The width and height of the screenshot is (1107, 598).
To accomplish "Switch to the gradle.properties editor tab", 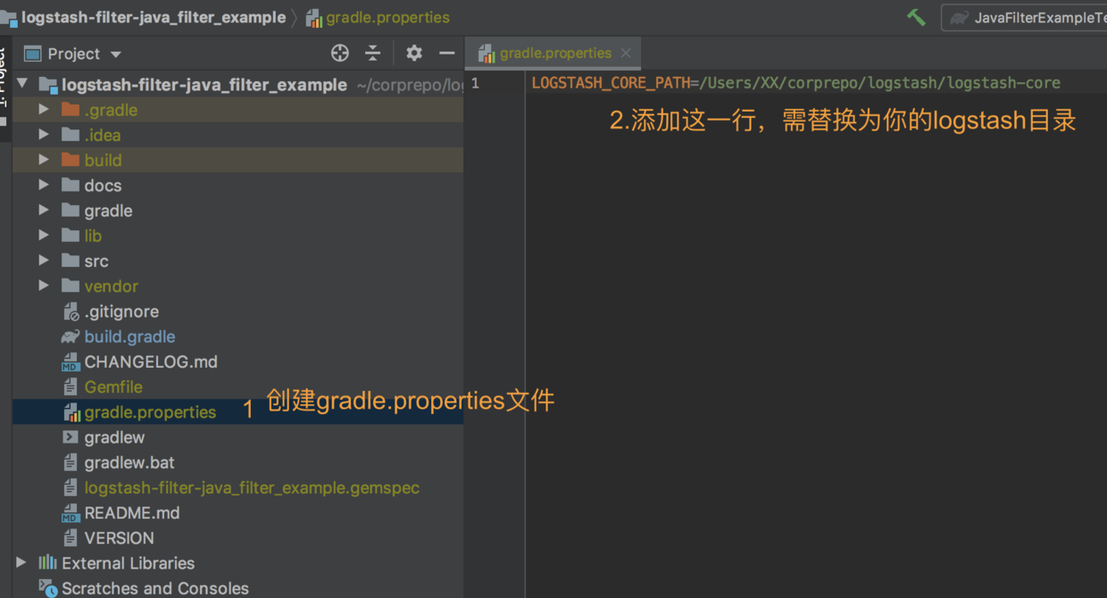I will pos(554,54).
